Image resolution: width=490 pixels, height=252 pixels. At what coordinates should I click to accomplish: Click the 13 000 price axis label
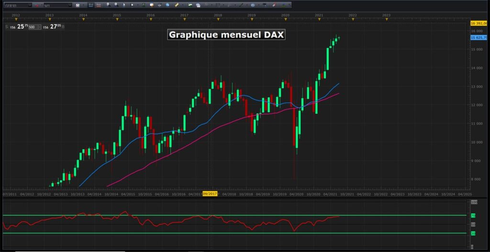click(477, 87)
